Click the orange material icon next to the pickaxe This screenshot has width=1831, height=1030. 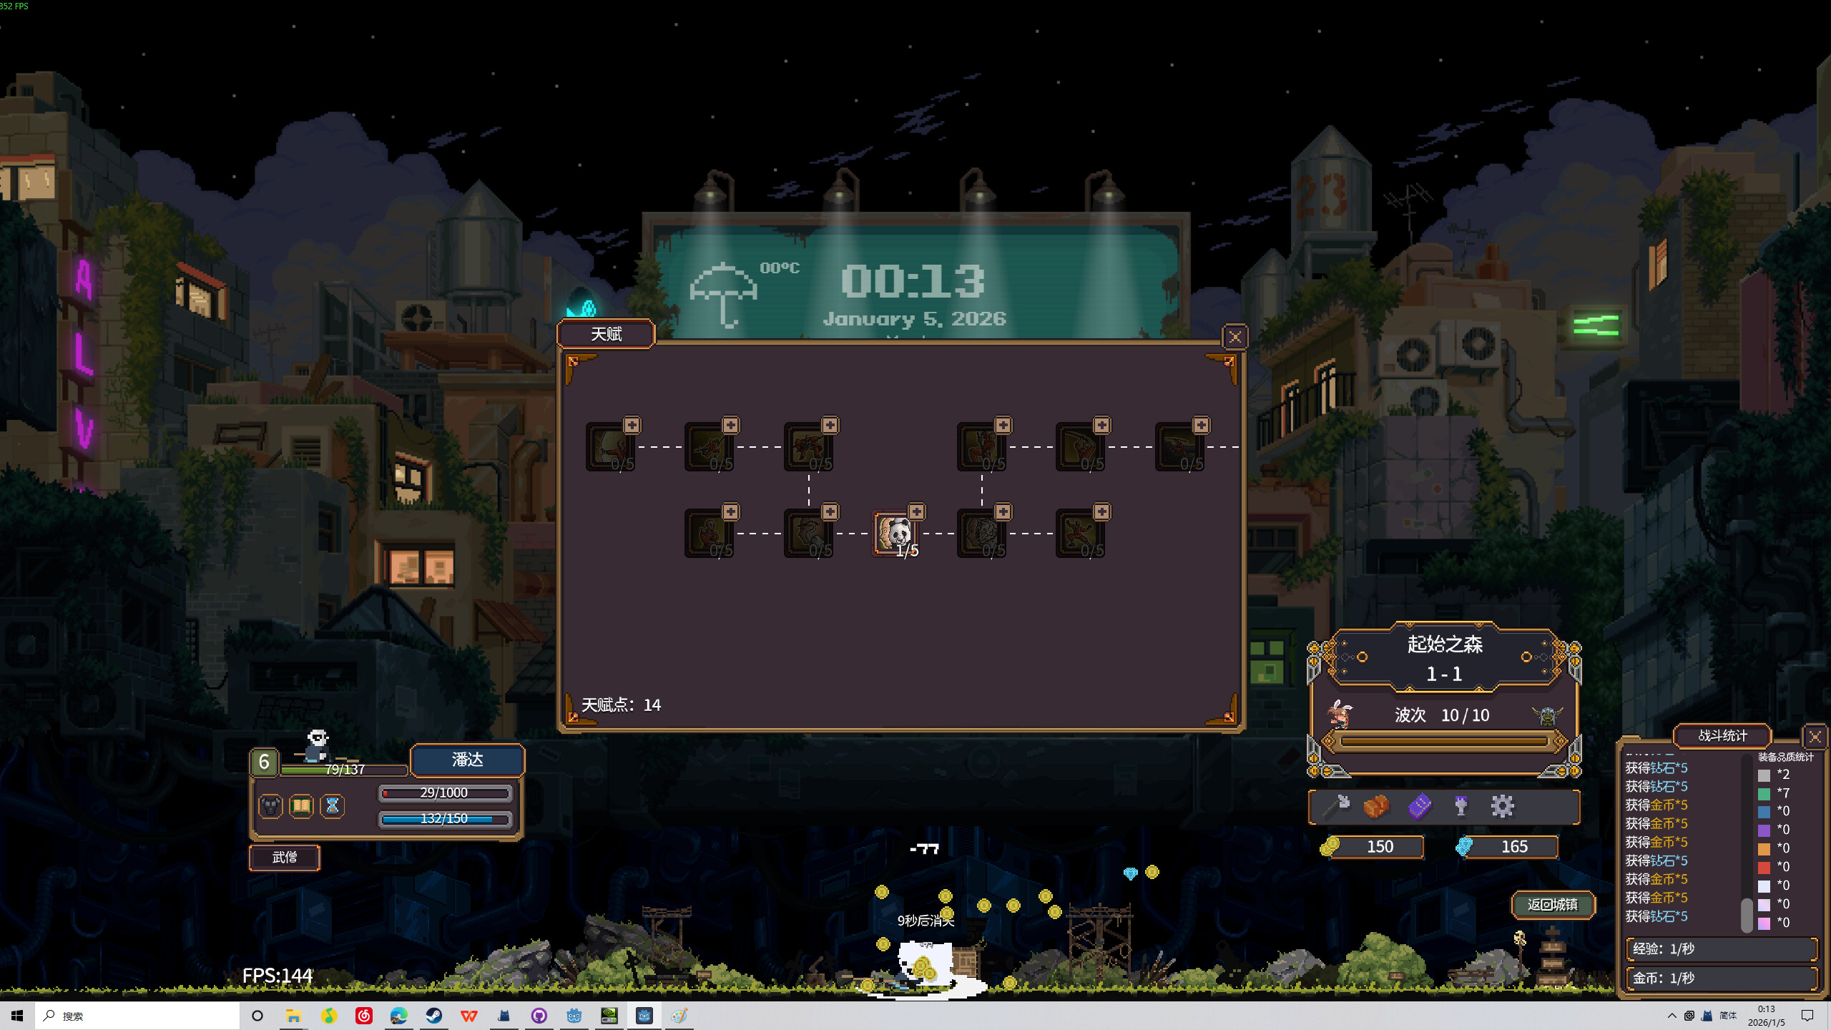click(1377, 805)
